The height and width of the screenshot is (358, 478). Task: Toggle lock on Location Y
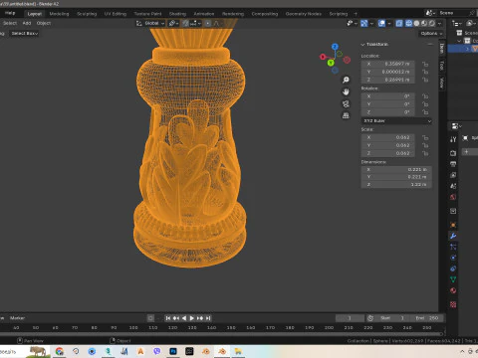point(425,72)
